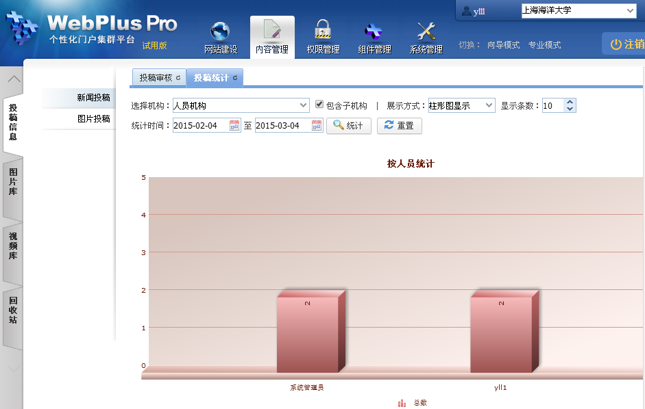Image resolution: width=645 pixels, height=409 pixels.
Task: Open calendar picker for end date
Action: click(317, 126)
